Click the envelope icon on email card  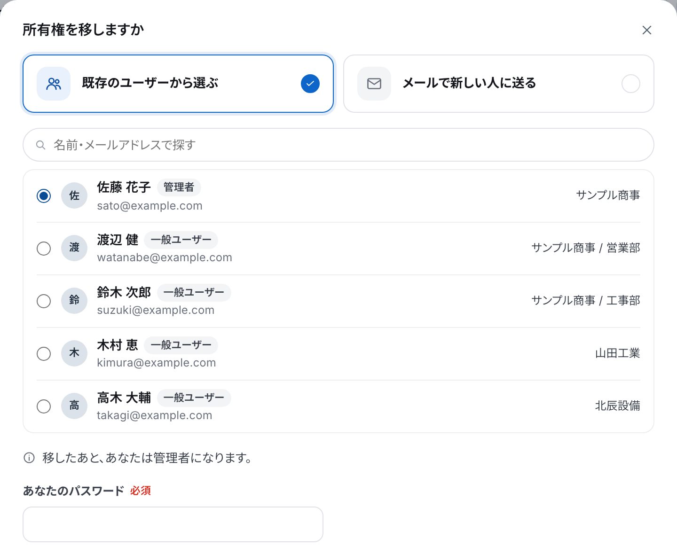pyautogui.click(x=374, y=84)
